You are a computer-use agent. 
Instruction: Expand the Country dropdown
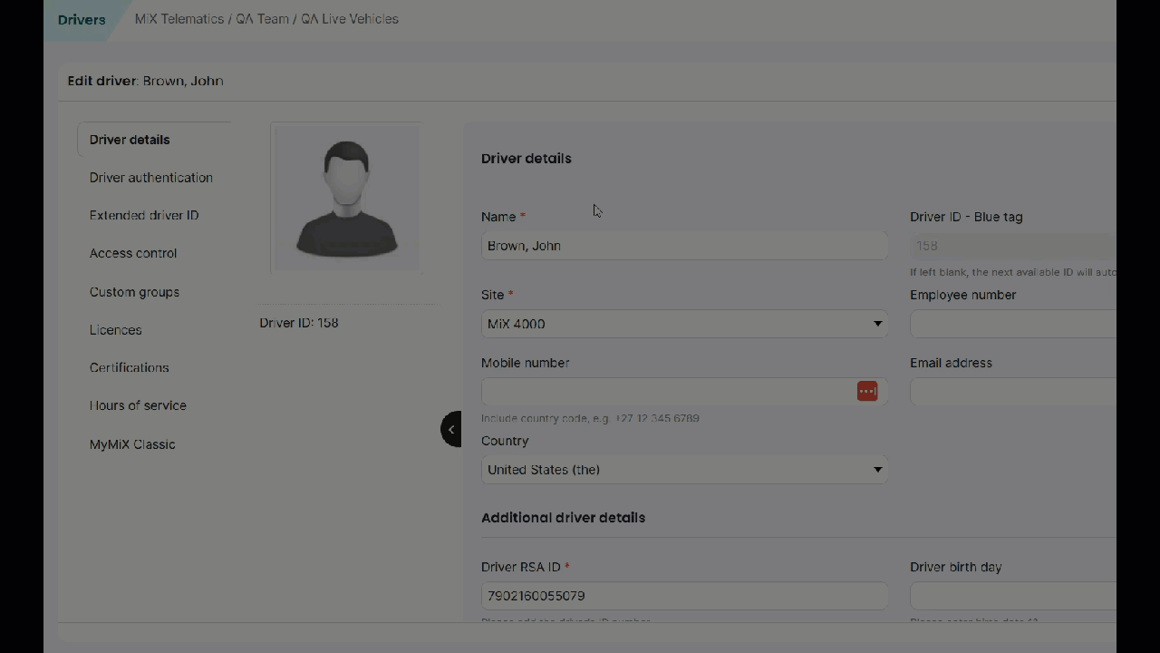684,470
